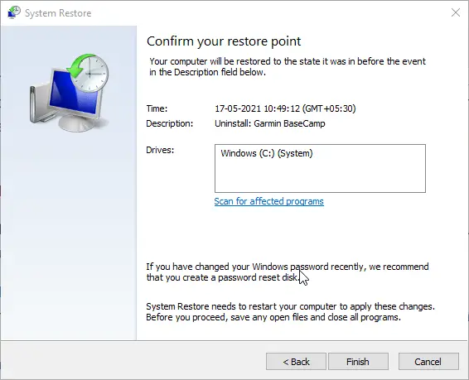
Task: Click the System Restore window title text
Action: (58, 13)
